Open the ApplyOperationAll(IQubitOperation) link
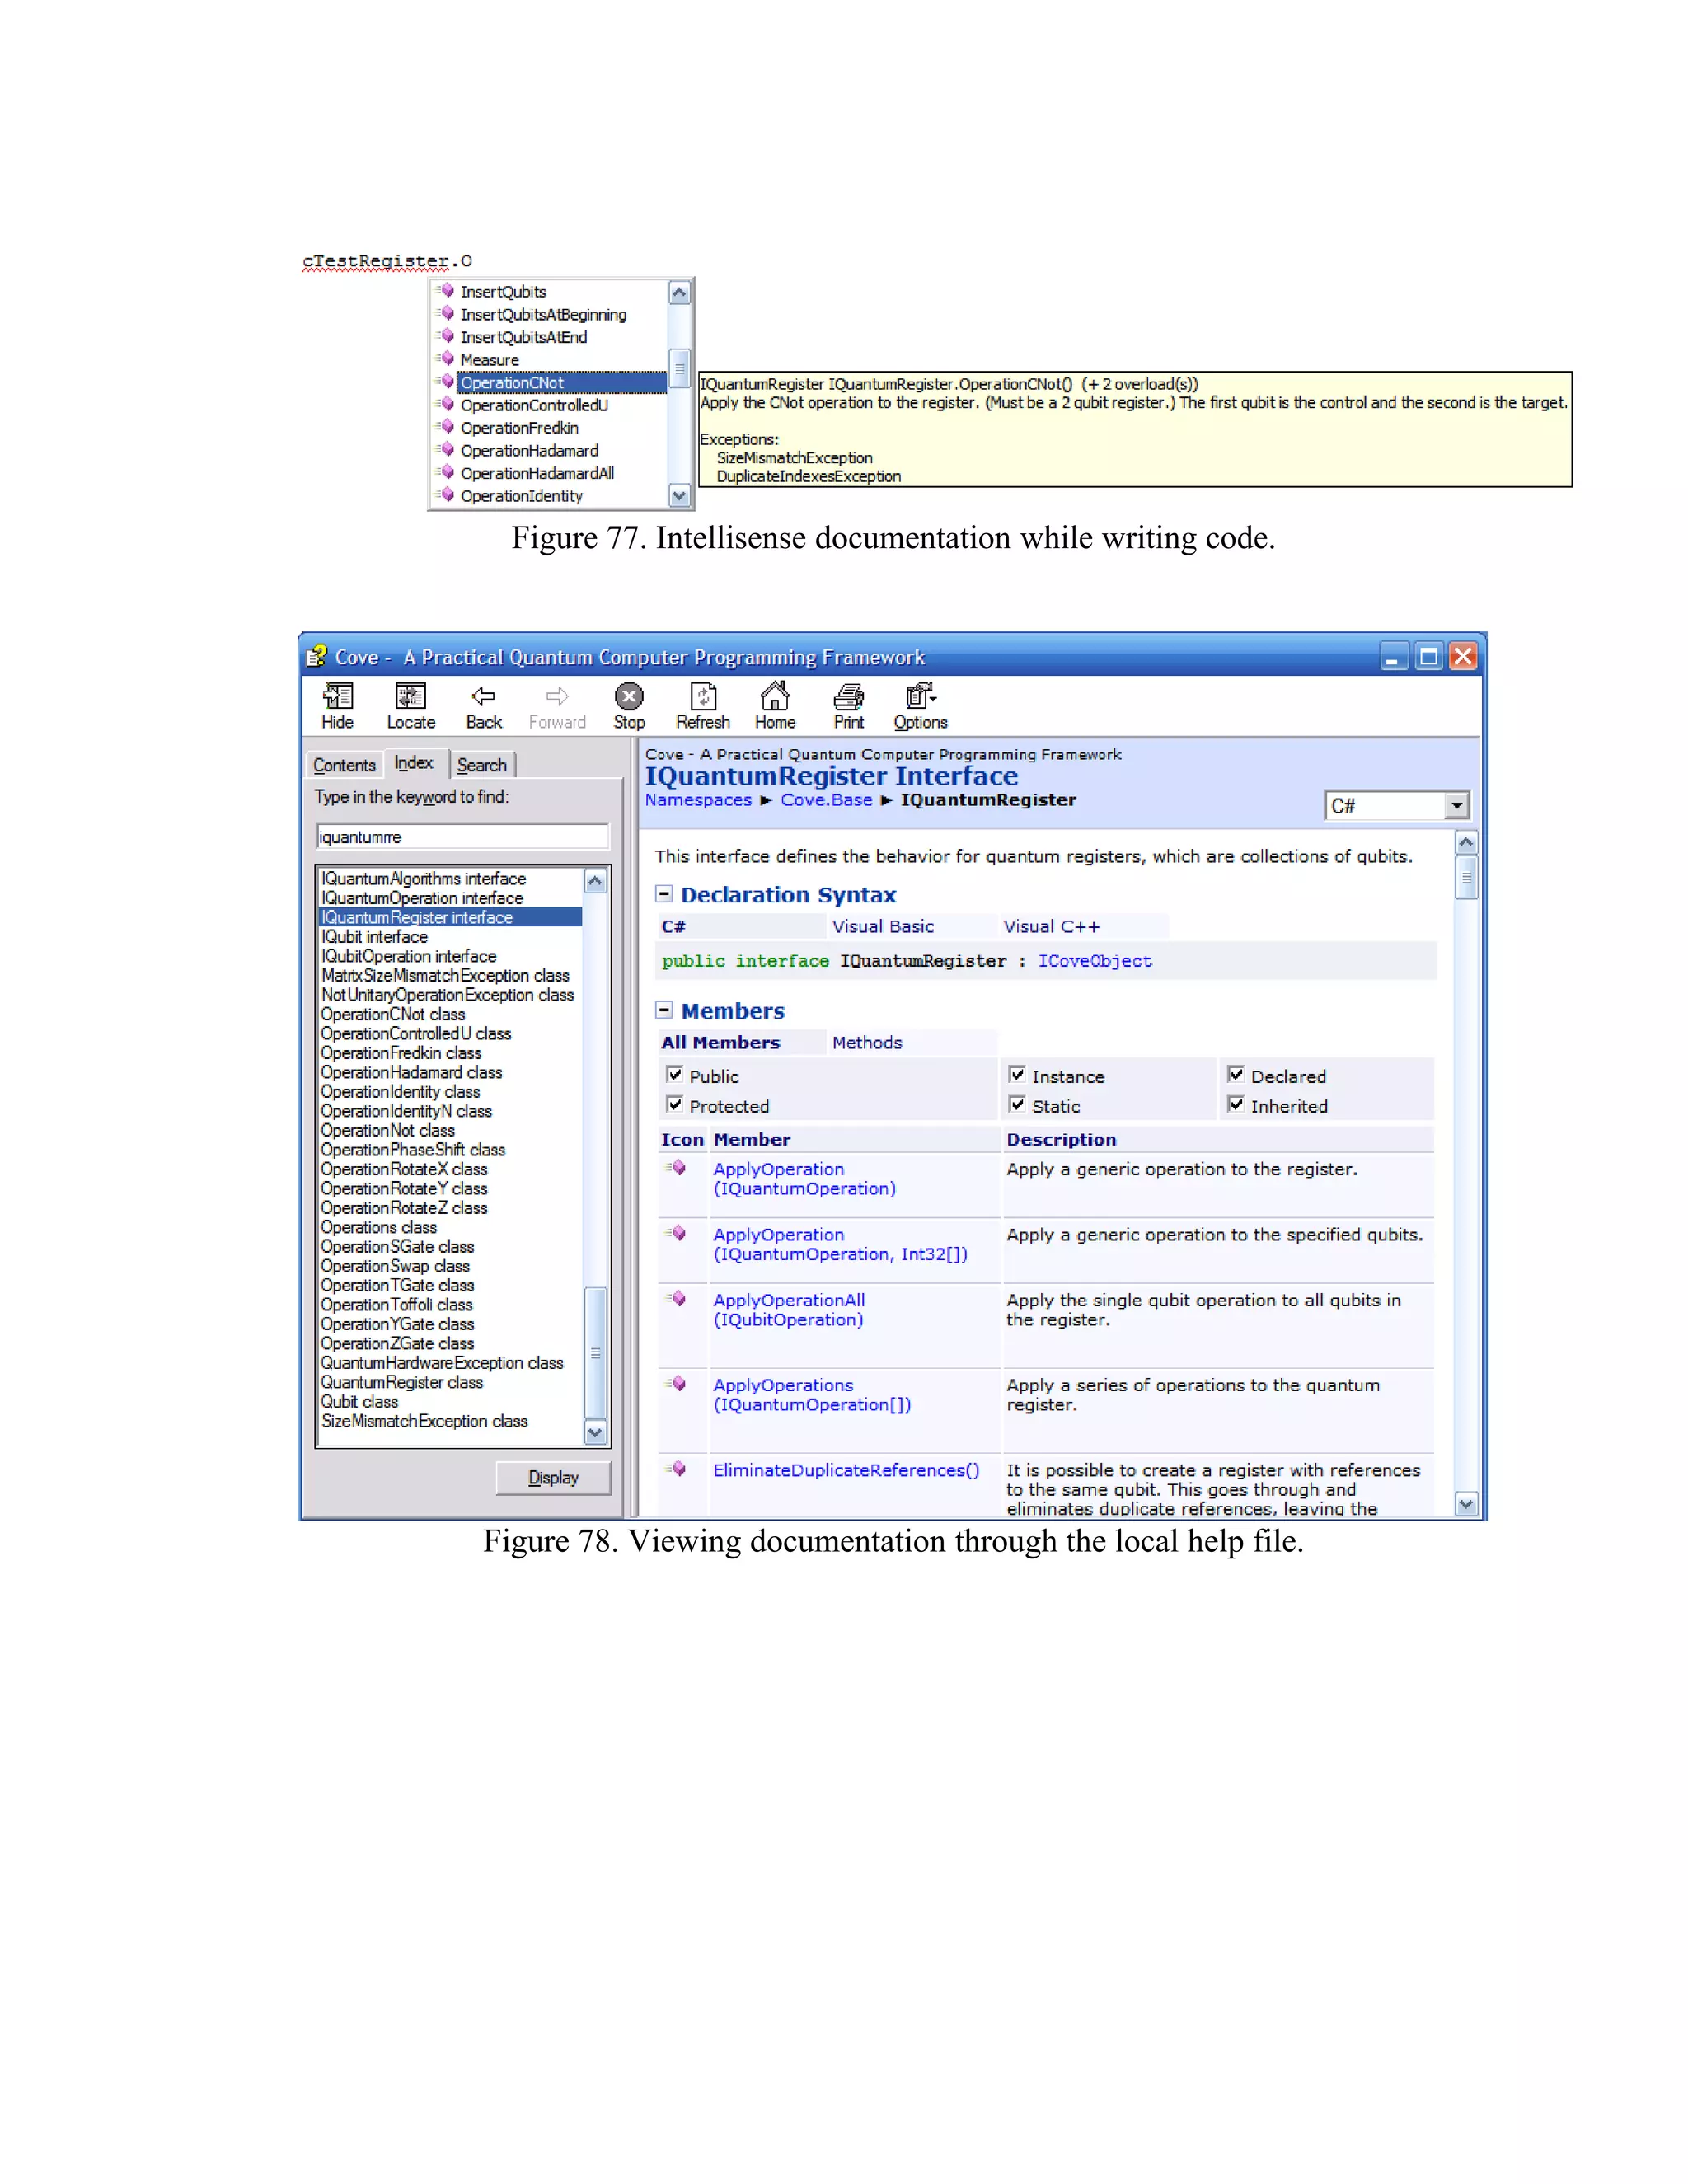This screenshot has width=1688, height=2184. [x=789, y=1310]
